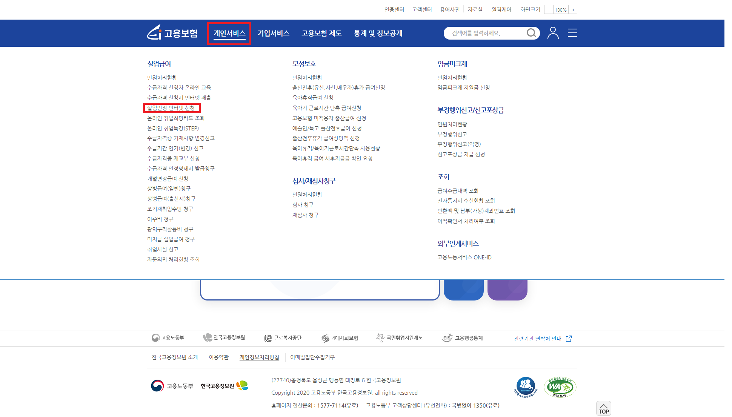Go to 인증센터 in top utility bar
Screen dimensions: 732x417
pyautogui.click(x=394, y=9)
